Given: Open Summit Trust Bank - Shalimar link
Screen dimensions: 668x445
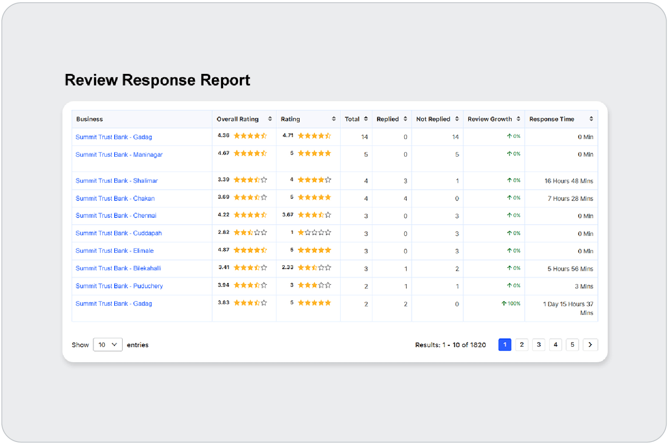Looking at the screenshot, I should pos(116,181).
